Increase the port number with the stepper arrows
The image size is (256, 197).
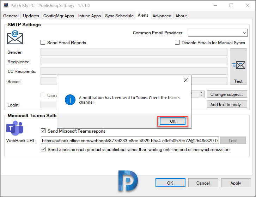pyautogui.click(x=201, y=93)
